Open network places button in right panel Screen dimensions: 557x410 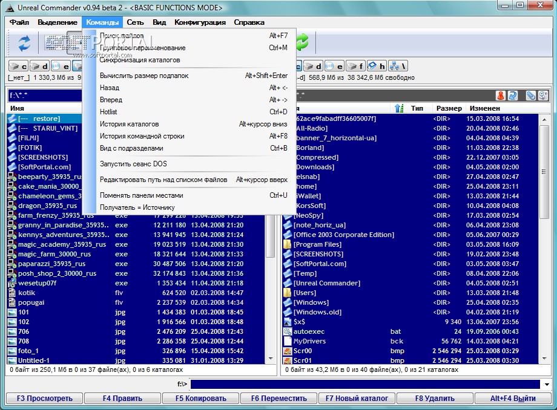[x=398, y=66]
